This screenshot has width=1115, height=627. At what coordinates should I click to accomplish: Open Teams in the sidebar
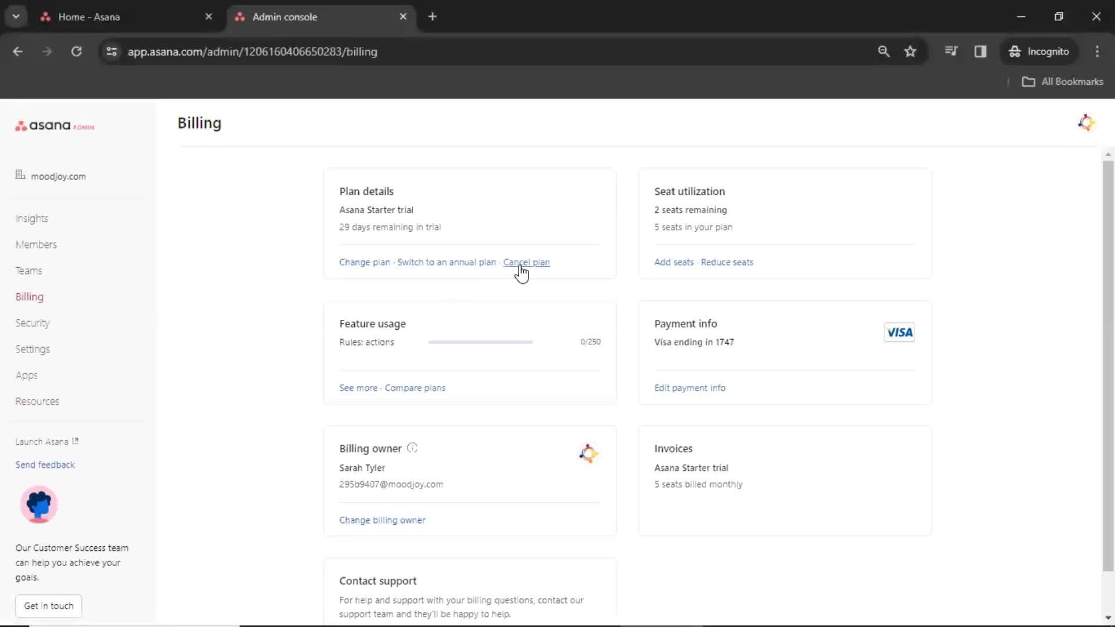(x=28, y=271)
